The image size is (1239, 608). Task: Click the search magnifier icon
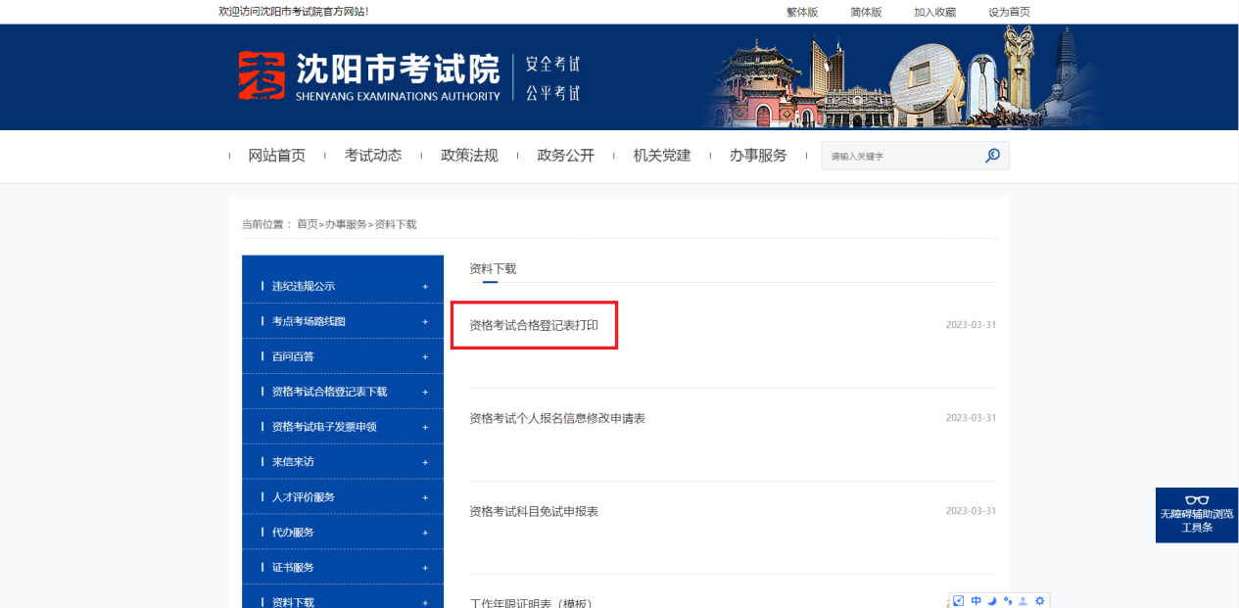992,156
